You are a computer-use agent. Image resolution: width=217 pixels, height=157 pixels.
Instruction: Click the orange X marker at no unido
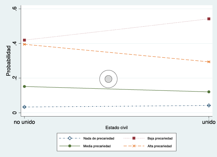[24, 44]
